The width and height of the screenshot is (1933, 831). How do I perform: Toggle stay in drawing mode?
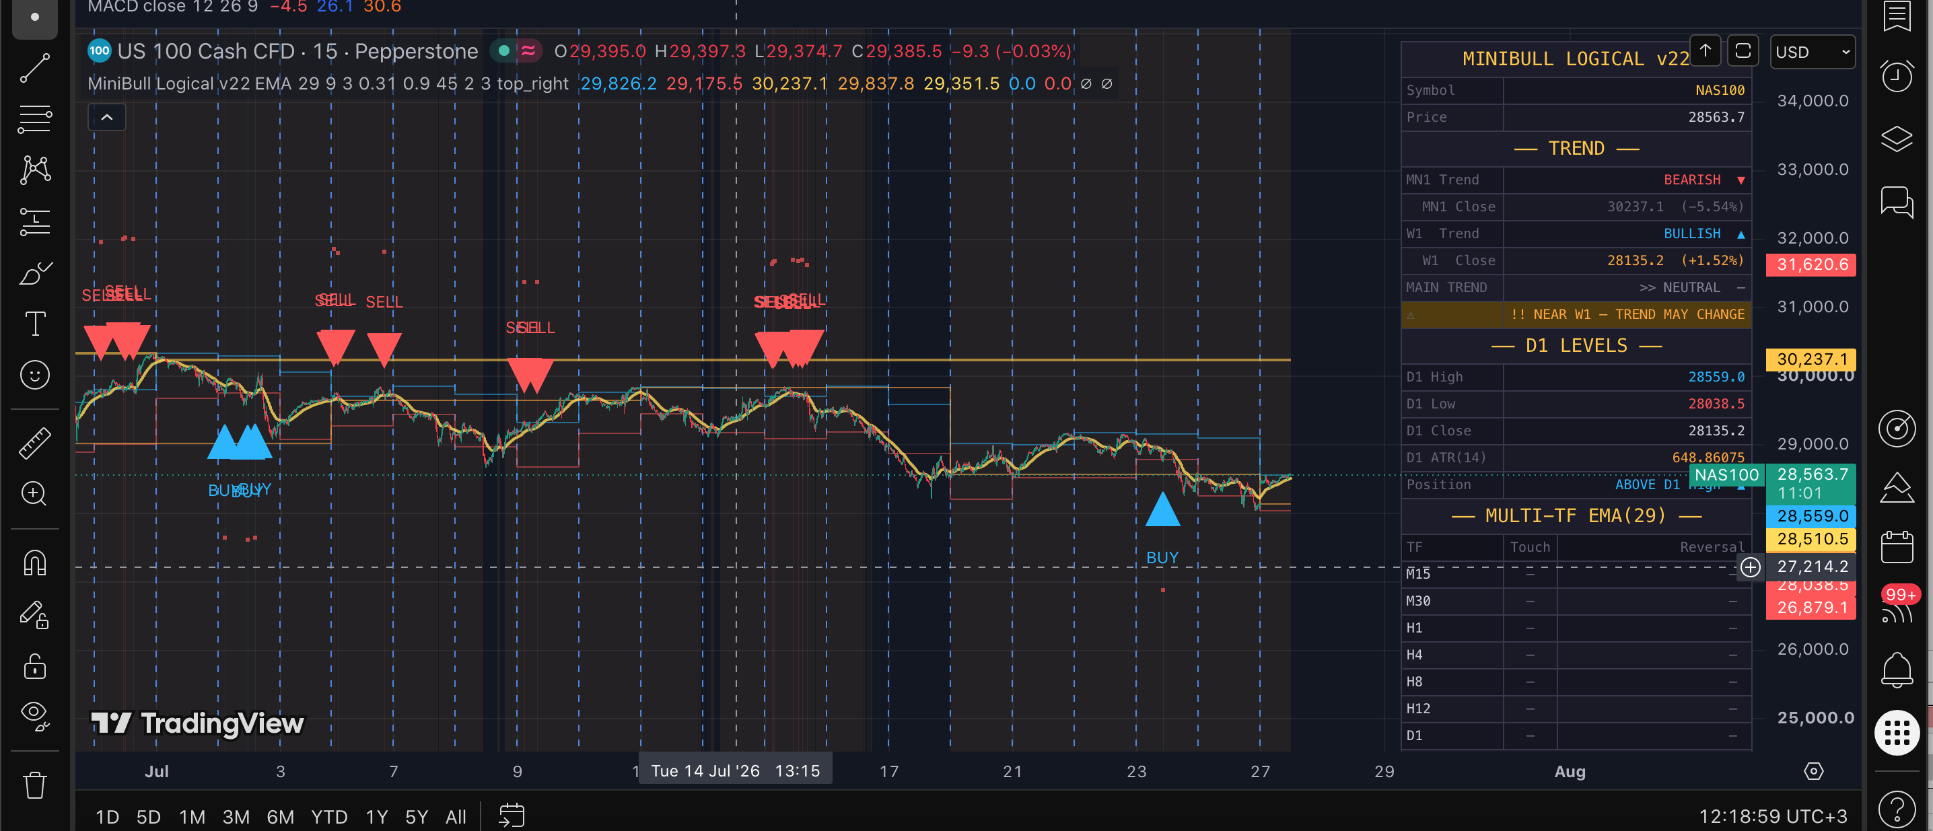[34, 614]
